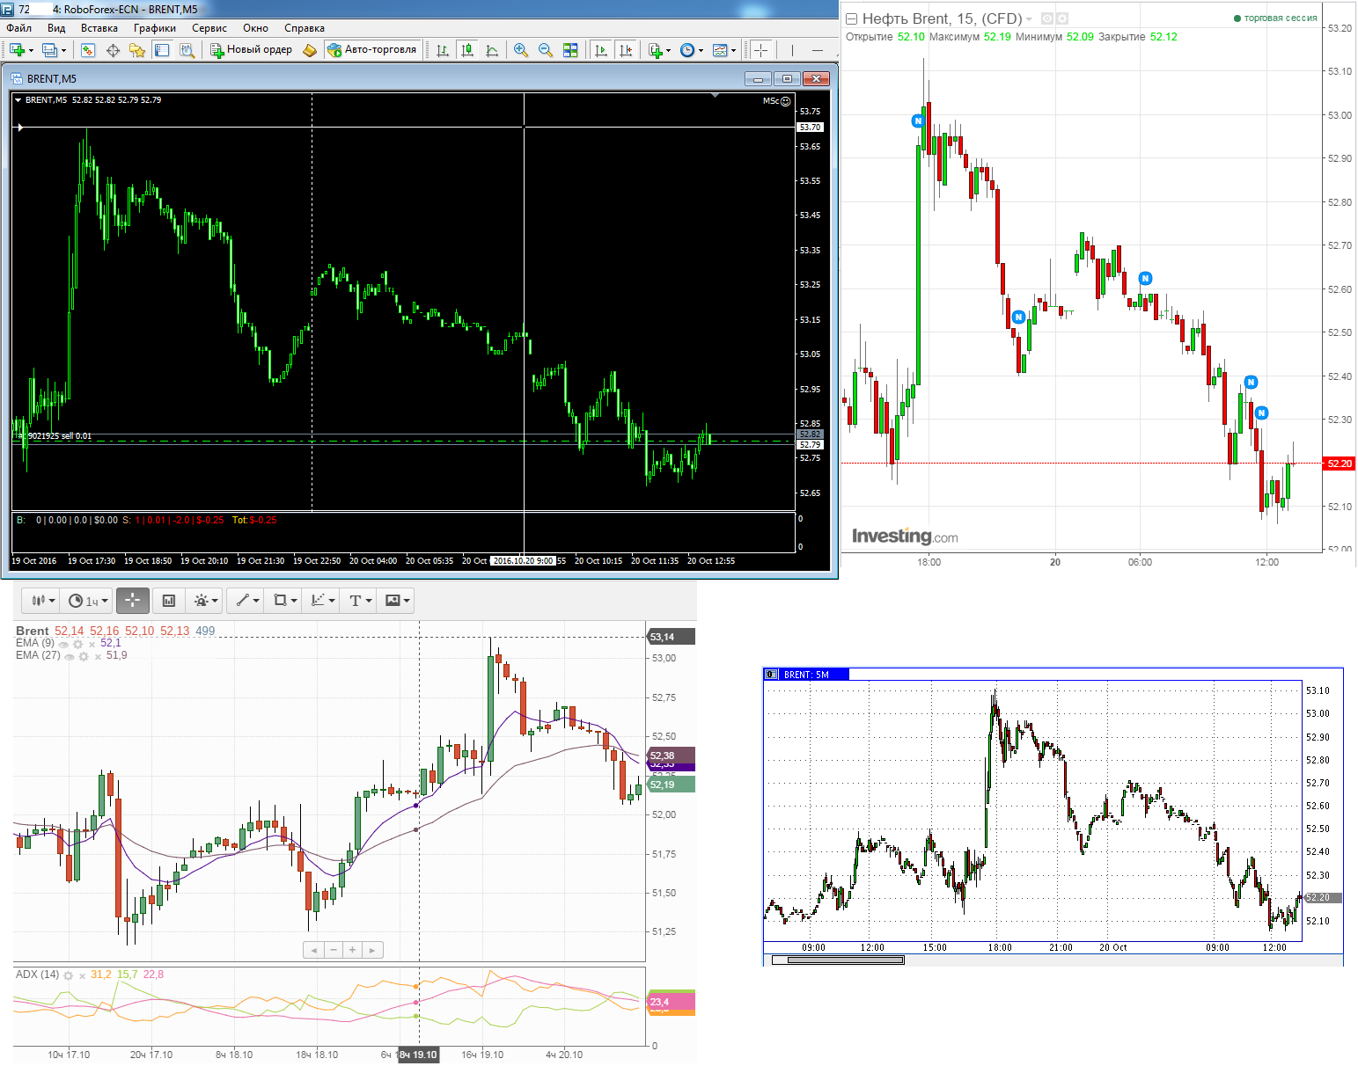Open the Справка menu
Screen dimensions: 1358x1066
[305, 28]
